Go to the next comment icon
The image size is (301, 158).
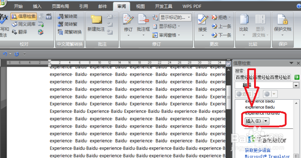(x=110, y=32)
